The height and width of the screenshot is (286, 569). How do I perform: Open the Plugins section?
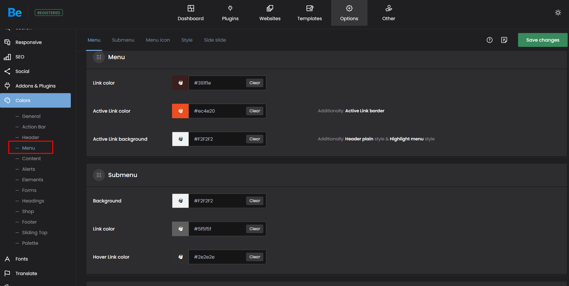point(230,13)
